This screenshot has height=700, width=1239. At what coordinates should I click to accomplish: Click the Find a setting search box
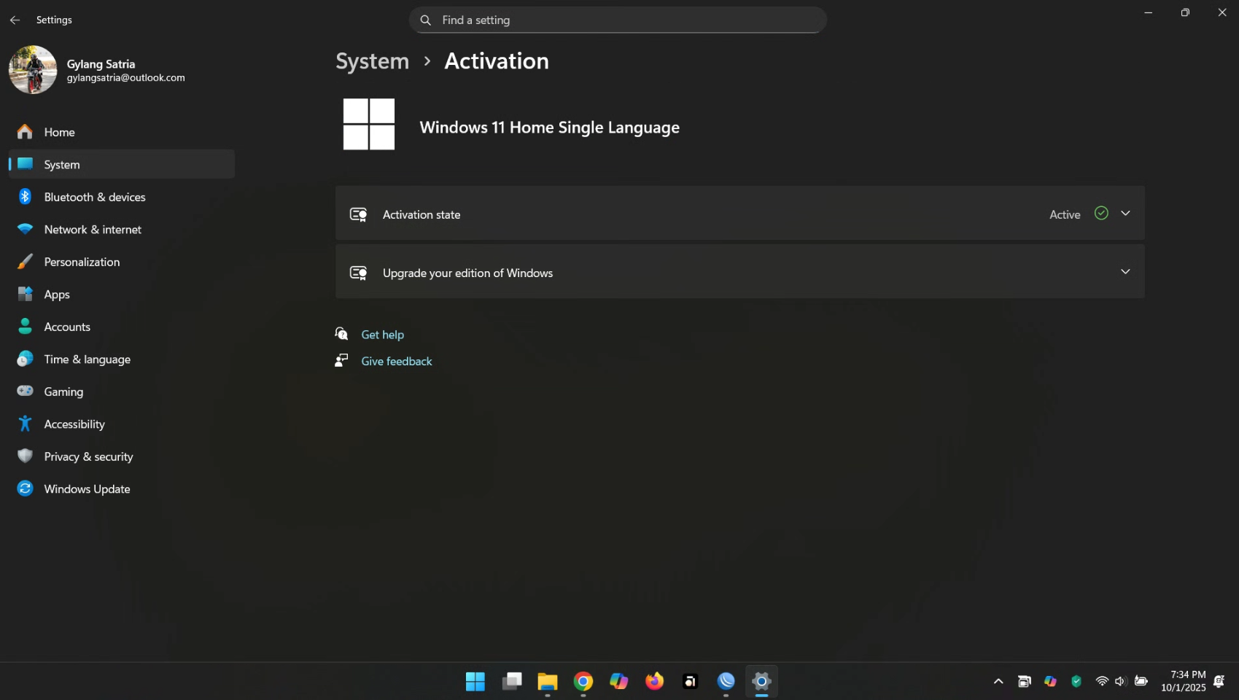point(617,20)
